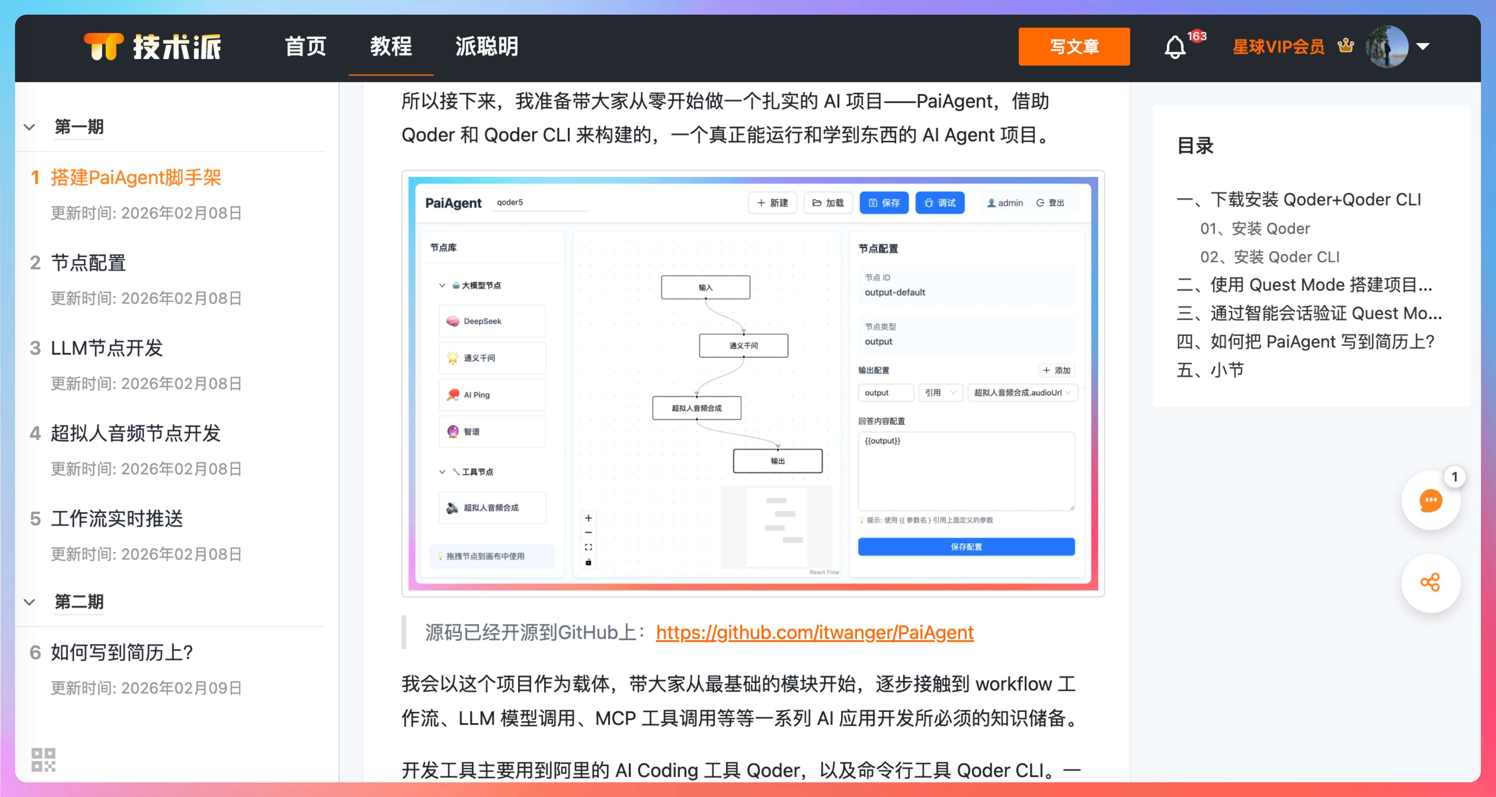Open the PaiAgent GitHub link
1496x797 pixels.
(x=814, y=632)
